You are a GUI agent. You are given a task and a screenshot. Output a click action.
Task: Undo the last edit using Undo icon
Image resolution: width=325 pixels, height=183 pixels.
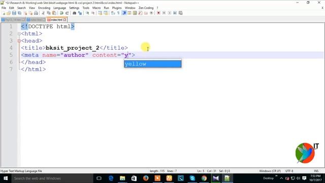click(61, 13)
